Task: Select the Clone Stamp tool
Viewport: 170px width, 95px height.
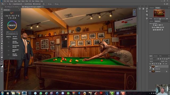Action: pyautogui.click(x=2, y=34)
